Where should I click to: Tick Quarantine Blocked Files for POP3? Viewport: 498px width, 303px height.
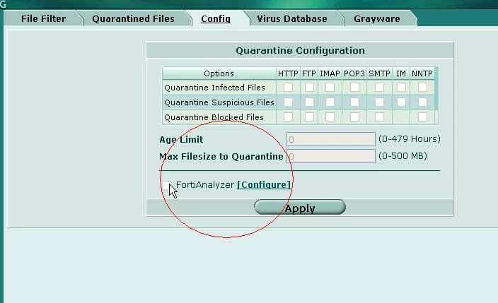355,117
